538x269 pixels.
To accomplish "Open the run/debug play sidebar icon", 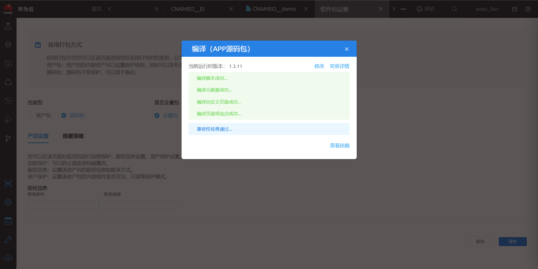I will [x=8, y=119].
